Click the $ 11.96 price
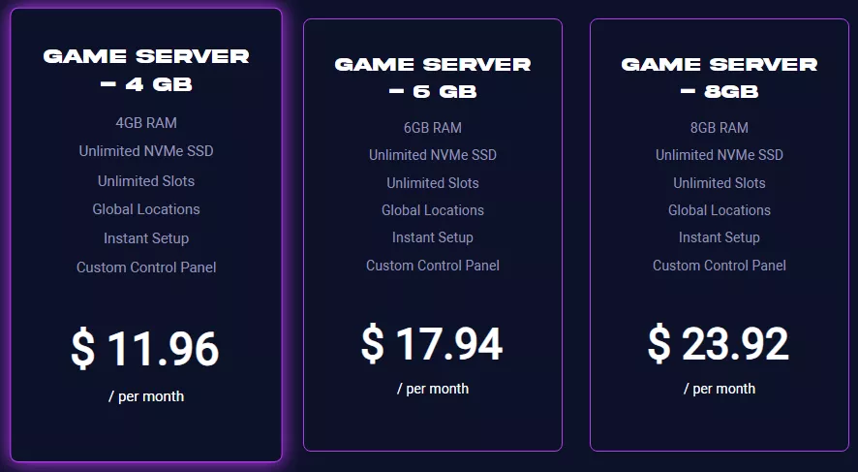This screenshot has height=472, width=858. pos(145,349)
